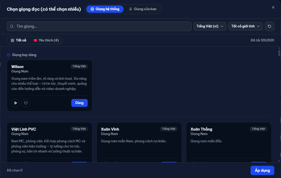Click the magnifier icon in search box
Viewport: 281px width, 178px height.
[12, 26]
